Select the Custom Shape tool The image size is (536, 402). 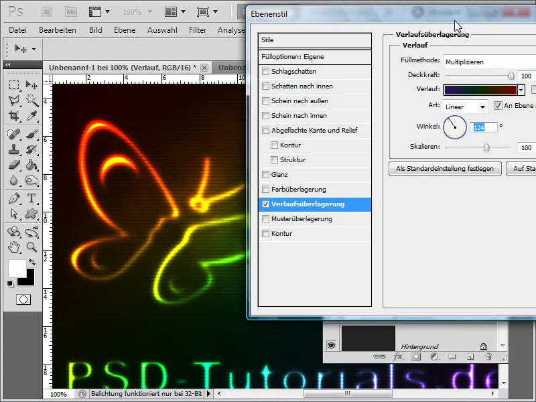[x=31, y=214]
